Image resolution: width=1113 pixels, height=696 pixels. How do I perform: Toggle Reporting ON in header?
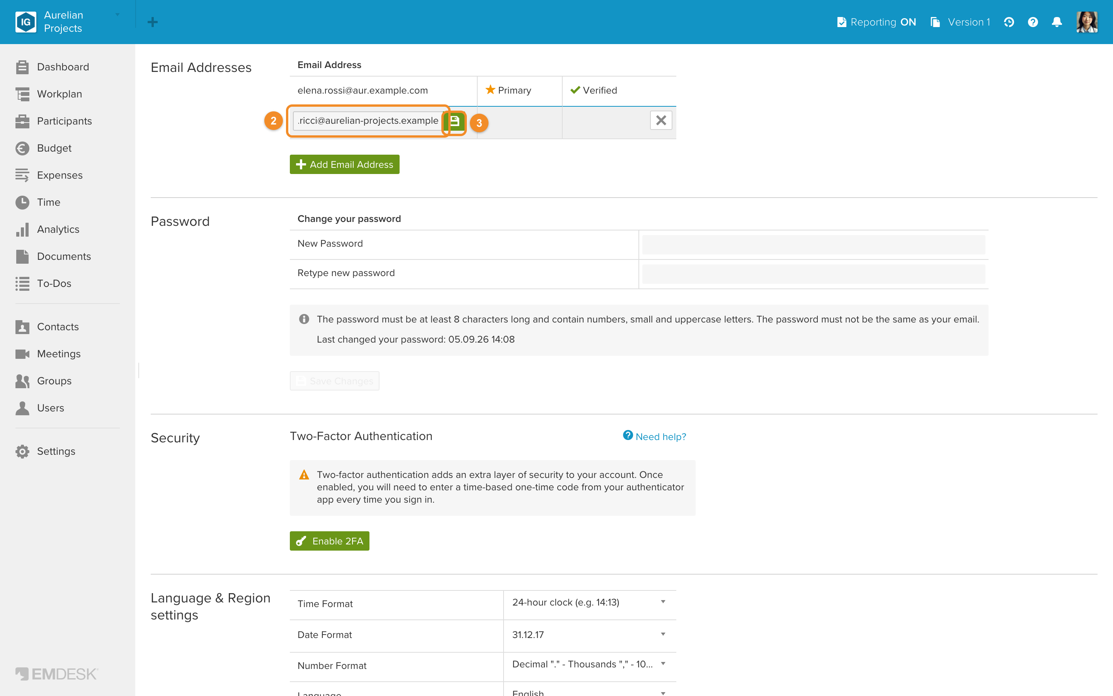click(876, 22)
